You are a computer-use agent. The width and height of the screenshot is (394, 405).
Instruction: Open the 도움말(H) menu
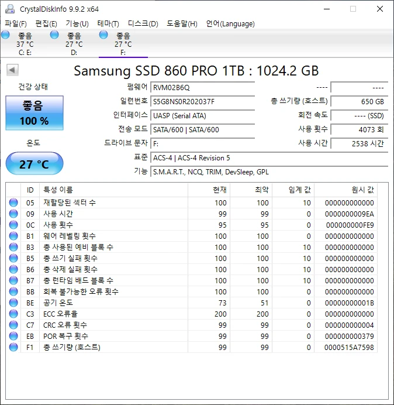click(182, 24)
